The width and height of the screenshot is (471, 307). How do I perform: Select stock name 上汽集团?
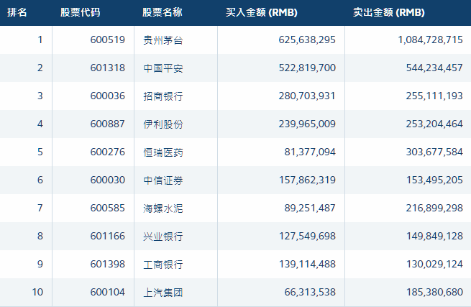tap(163, 293)
